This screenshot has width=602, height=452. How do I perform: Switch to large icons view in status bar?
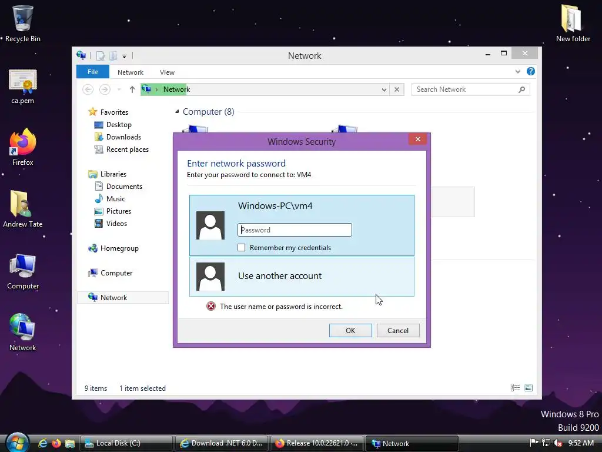[529, 388]
